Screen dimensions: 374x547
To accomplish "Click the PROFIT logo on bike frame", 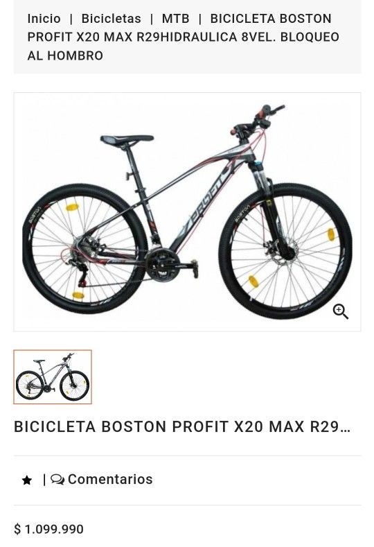I will [x=206, y=203].
